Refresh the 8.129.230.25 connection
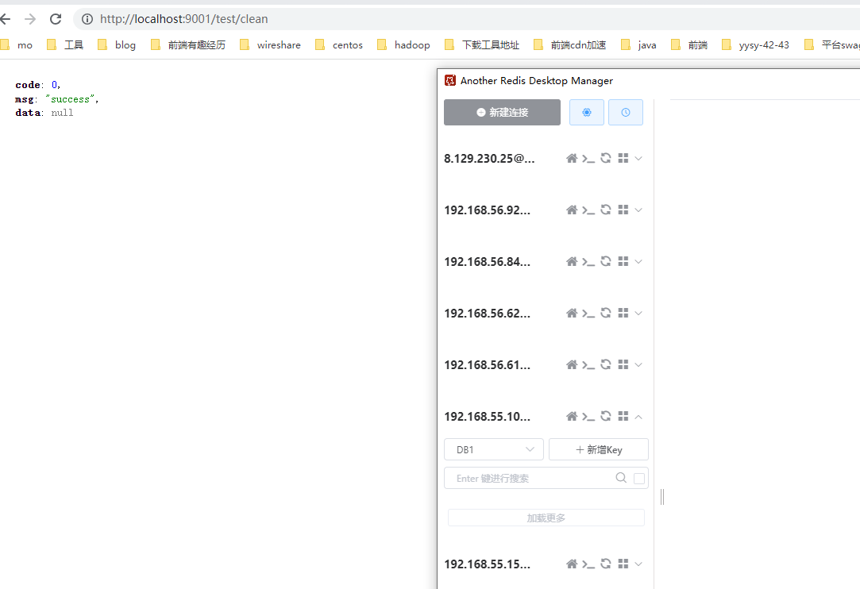 coord(606,158)
